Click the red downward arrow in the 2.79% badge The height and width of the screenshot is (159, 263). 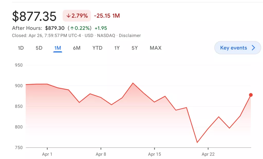click(68, 16)
